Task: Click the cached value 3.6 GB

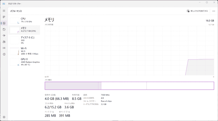Action: click(x=69, y=107)
